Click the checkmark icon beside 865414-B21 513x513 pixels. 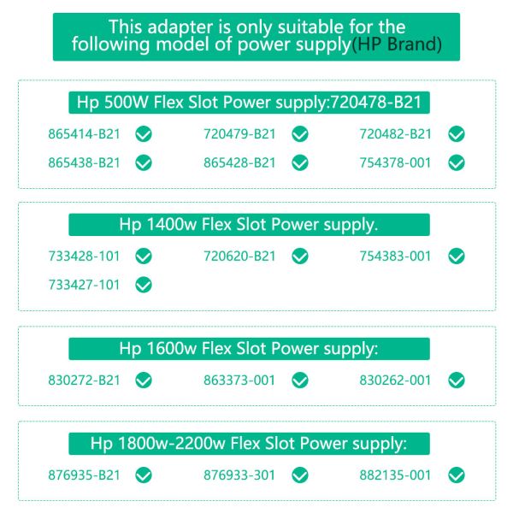tap(144, 134)
